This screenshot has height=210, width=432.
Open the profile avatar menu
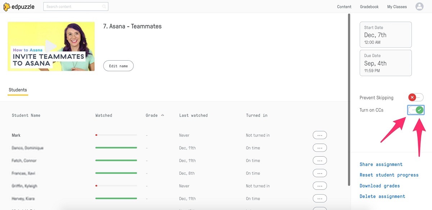tap(419, 6)
